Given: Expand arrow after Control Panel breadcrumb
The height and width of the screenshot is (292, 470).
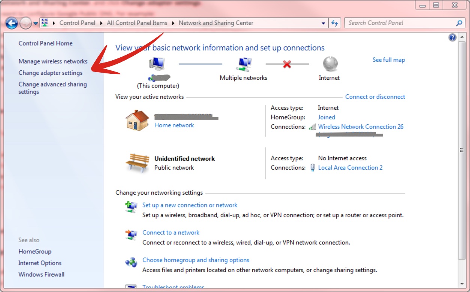Looking at the screenshot, I should tap(101, 23).
